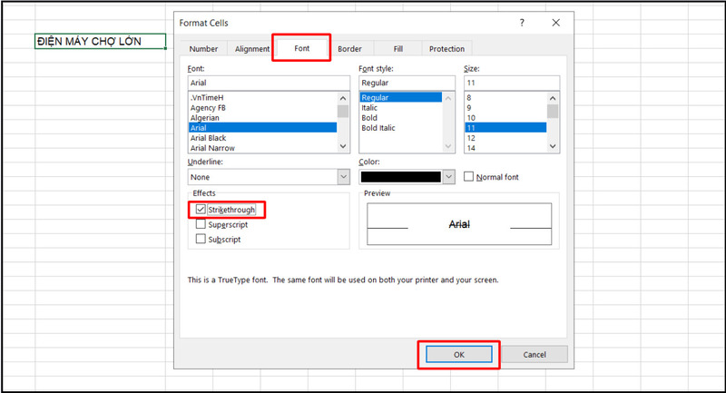The height and width of the screenshot is (393, 726).
Task: Click the Help question mark icon
Action: [522, 21]
